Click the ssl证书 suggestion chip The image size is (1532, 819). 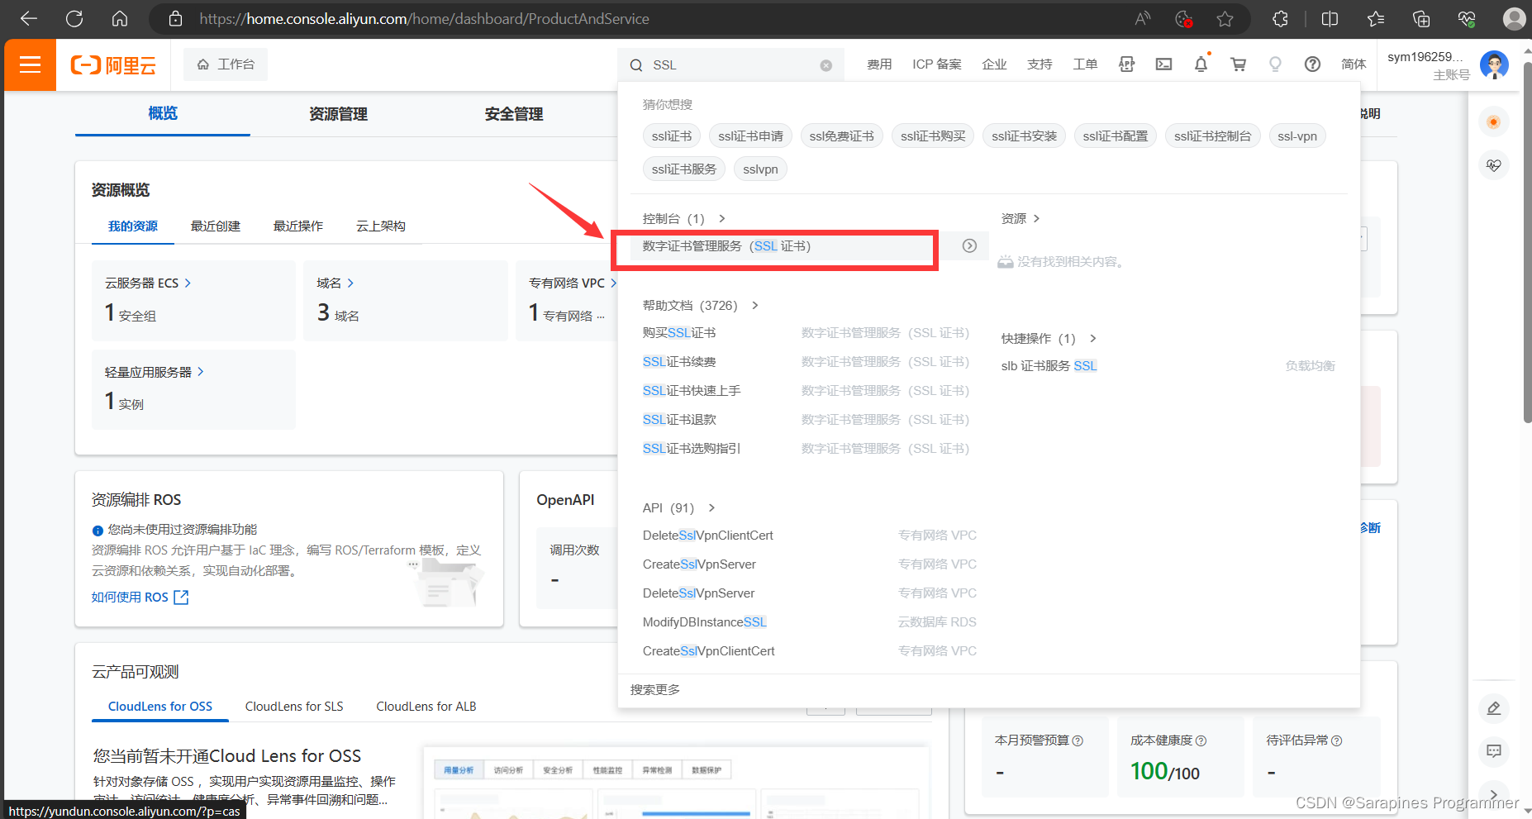[672, 136]
